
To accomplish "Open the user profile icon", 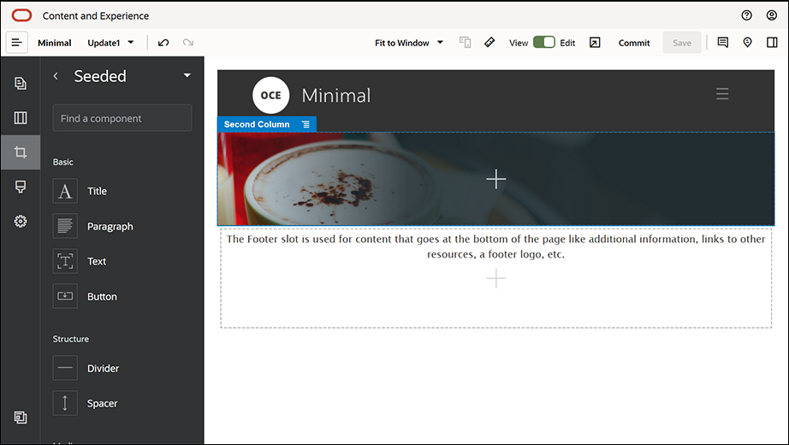I will click(x=771, y=15).
